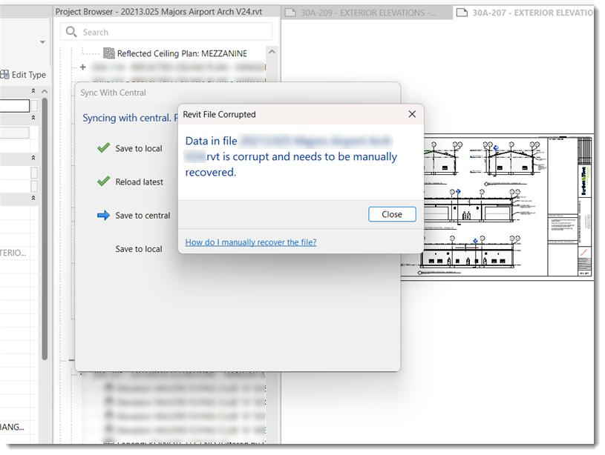Screen dimensions: 605x455
Task: Click the 30A-209 tab sheet icon
Action: (x=290, y=13)
